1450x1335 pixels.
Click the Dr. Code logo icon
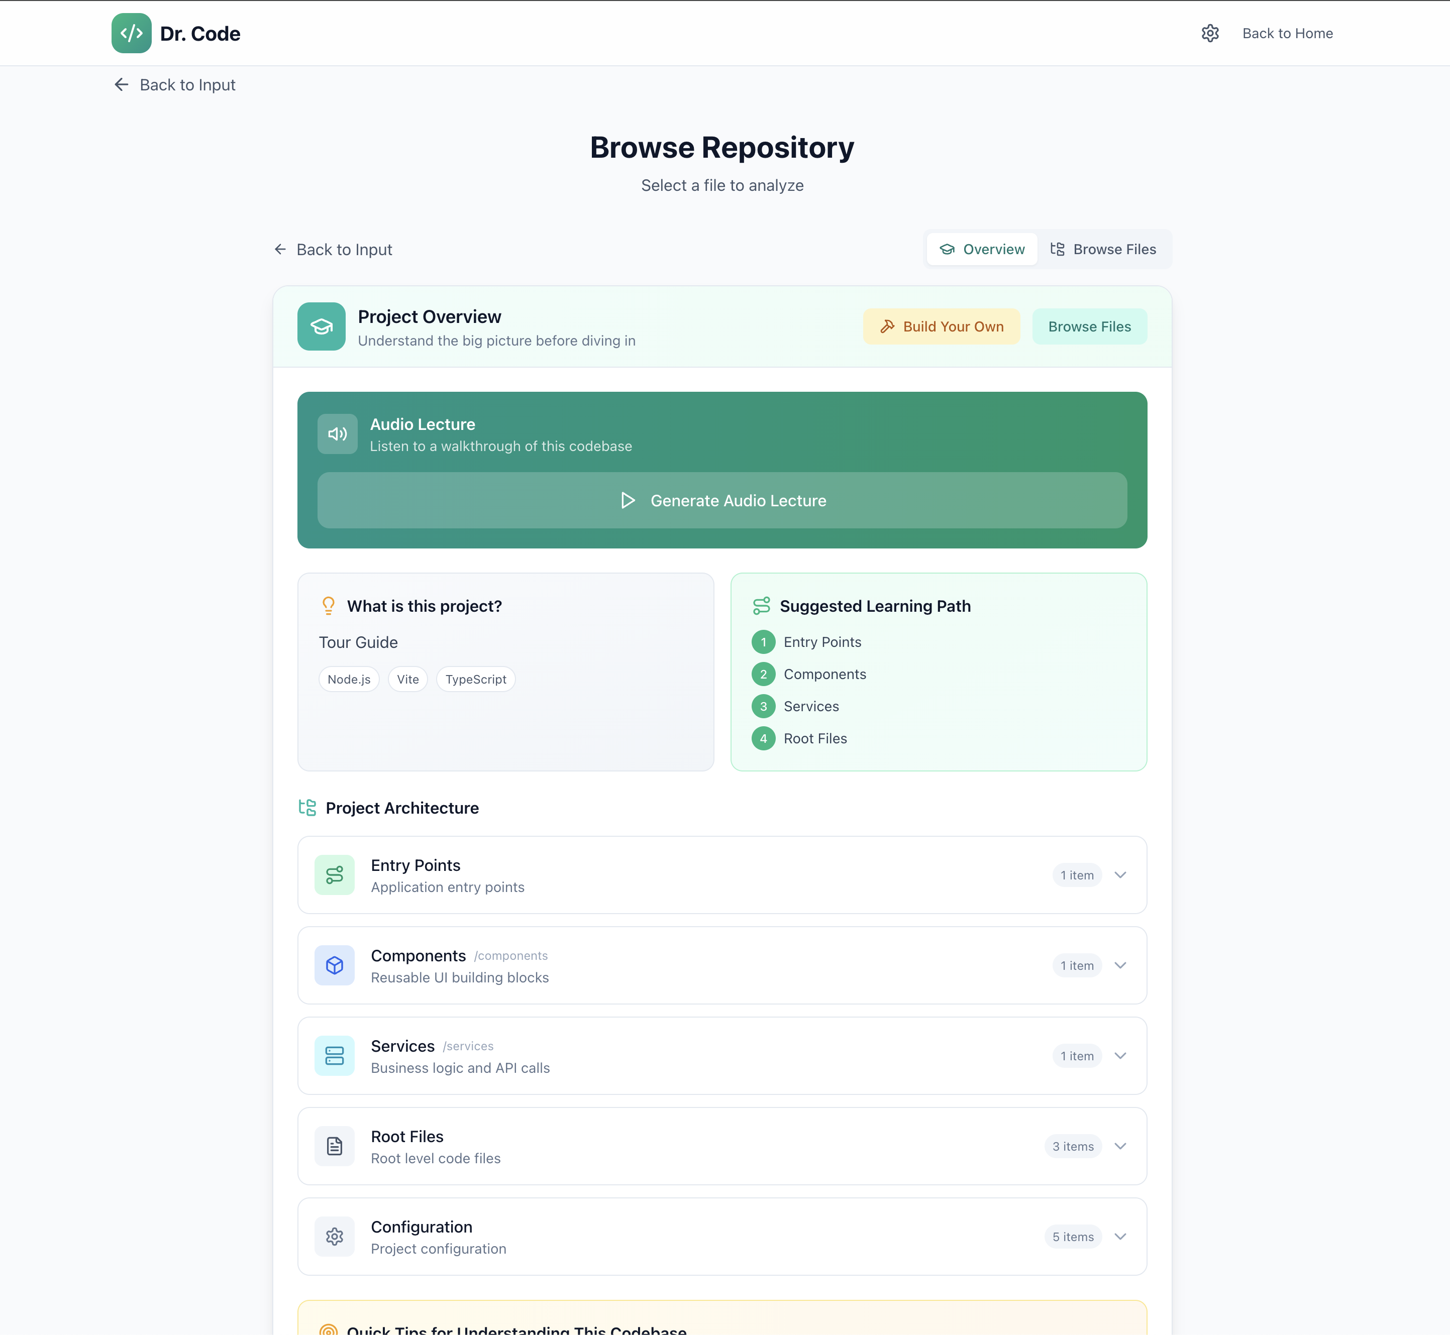click(x=132, y=33)
